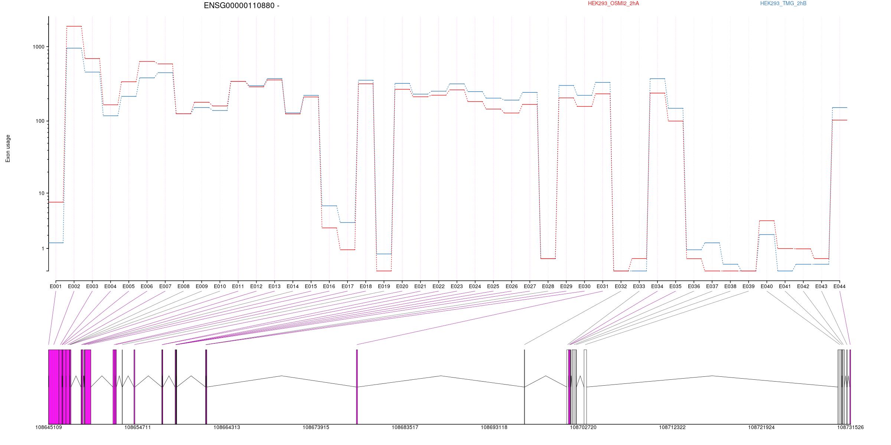Click genomic coordinate 108645109
The width and height of the screenshot is (891, 445).
[x=49, y=427]
